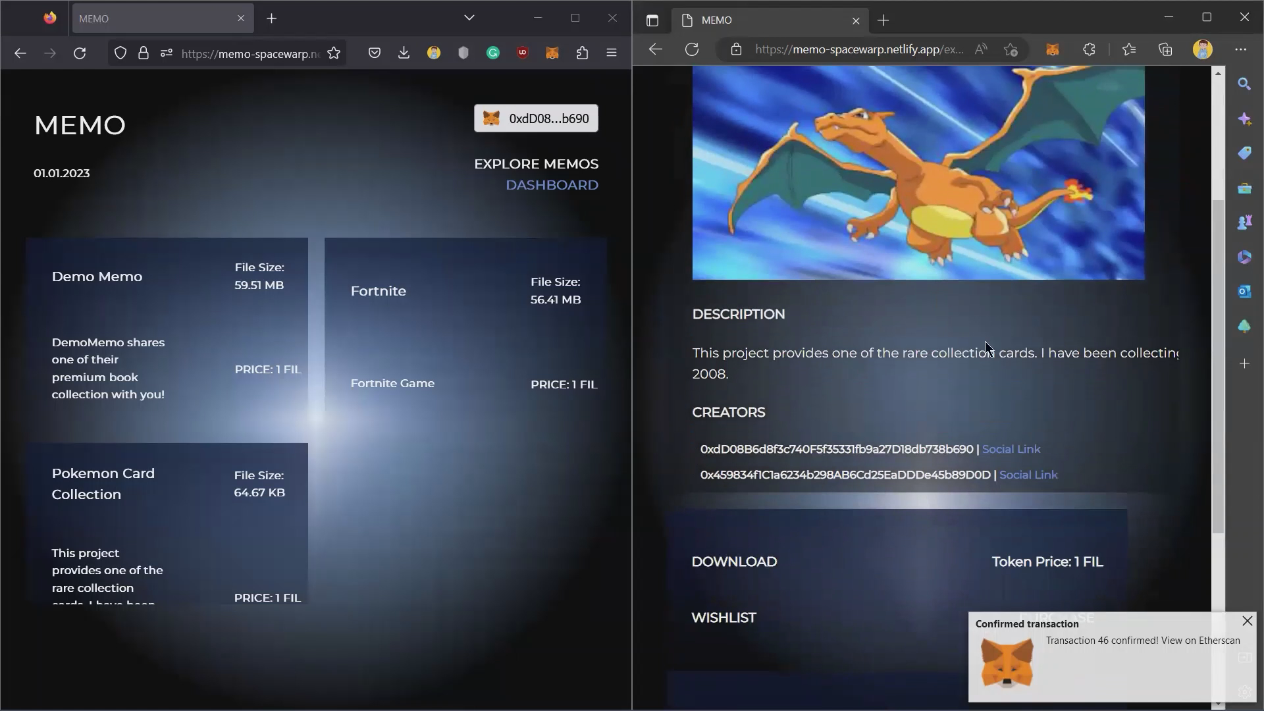Image resolution: width=1264 pixels, height=711 pixels.
Task: Open Edge Collections icon
Action: coord(1165,49)
